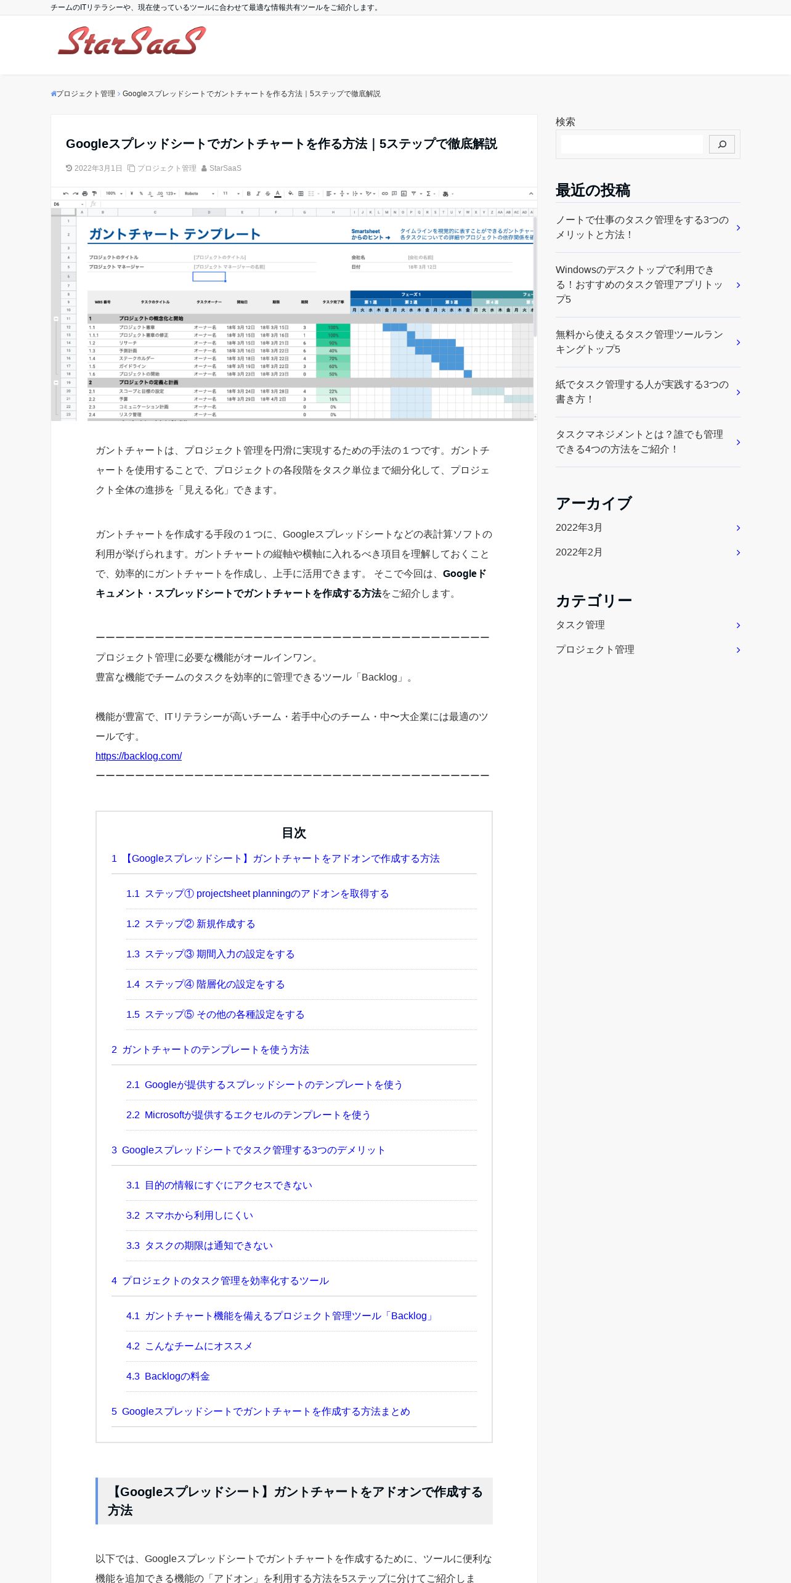Click chevron next to 2022年3月
This screenshot has width=791, height=1583.
[738, 528]
